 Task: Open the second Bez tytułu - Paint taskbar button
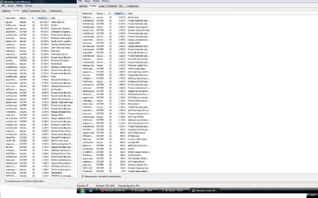point(175,190)
